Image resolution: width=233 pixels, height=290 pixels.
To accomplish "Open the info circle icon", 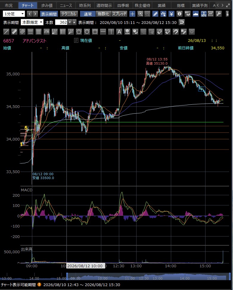I will (180, 14).
